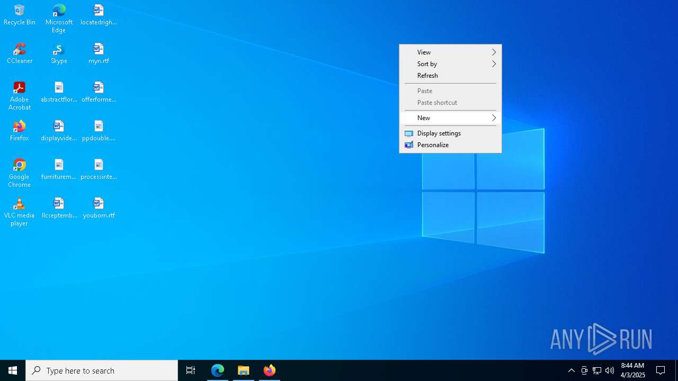Open the volume speaker tray icon
The width and height of the screenshot is (678, 381).
coord(610,370)
